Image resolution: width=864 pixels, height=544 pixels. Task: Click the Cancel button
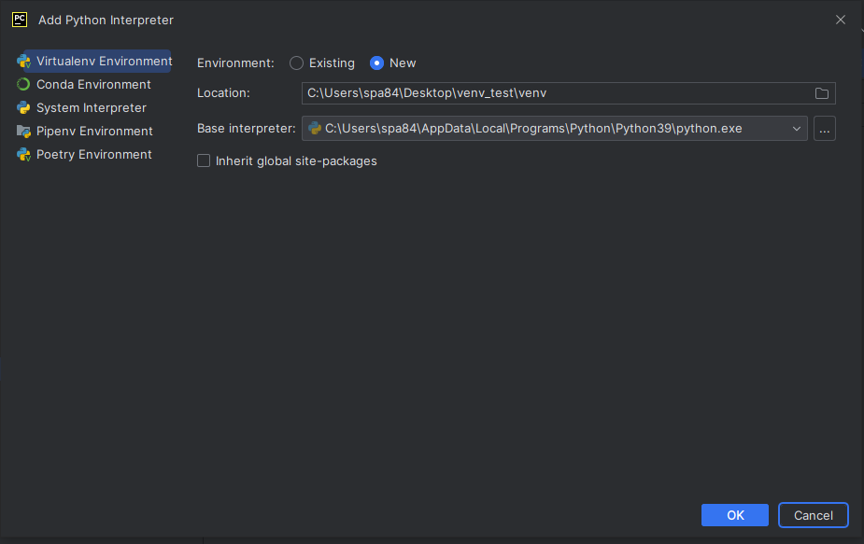813,515
